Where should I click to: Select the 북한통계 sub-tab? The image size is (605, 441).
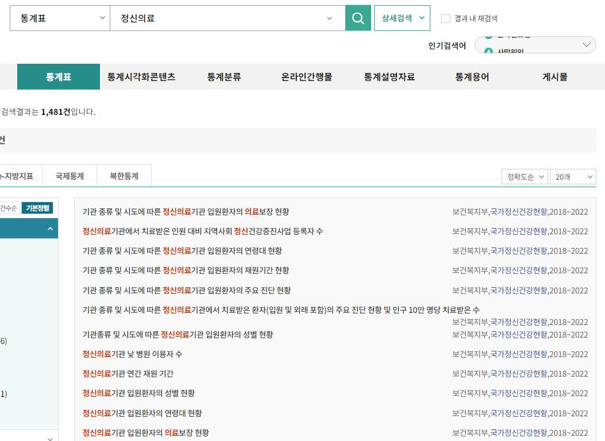pos(124,176)
